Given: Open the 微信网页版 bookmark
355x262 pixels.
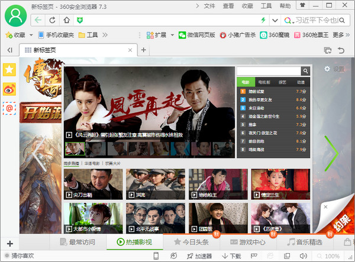Looking at the screenshot, I should (x=197, y=35).
